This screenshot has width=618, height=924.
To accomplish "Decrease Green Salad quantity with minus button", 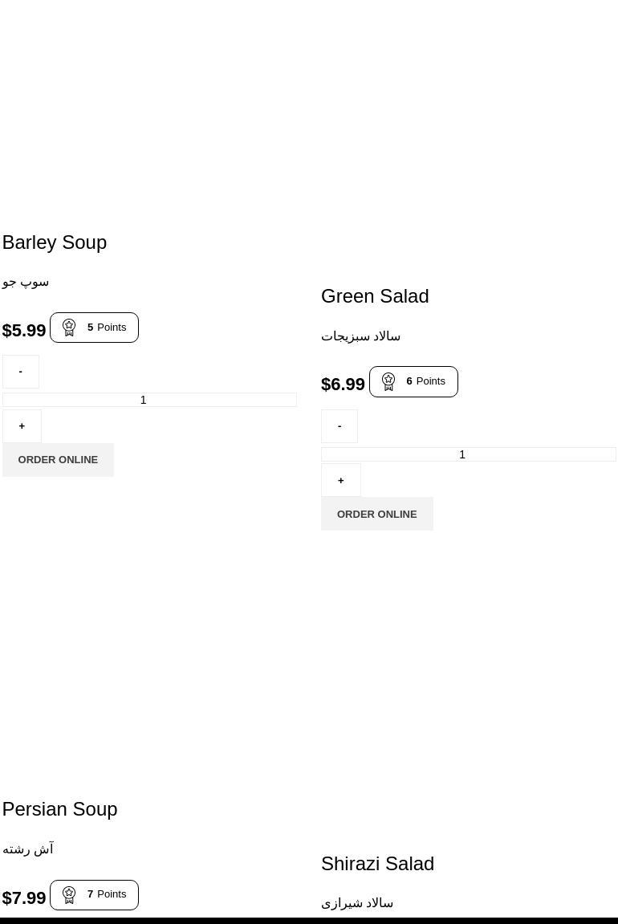I will (339, 426).
